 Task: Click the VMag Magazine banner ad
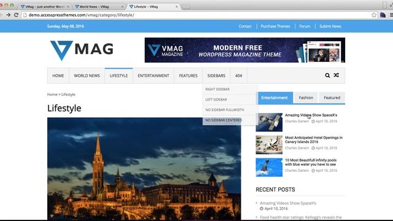point(244,50)
